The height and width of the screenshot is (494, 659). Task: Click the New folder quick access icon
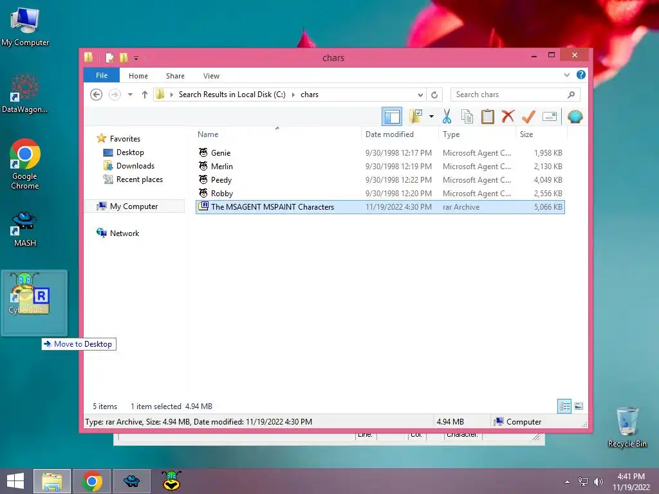tap(124, 57)
